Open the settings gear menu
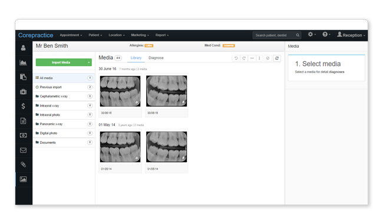383x224 pixels. [312, 34]
